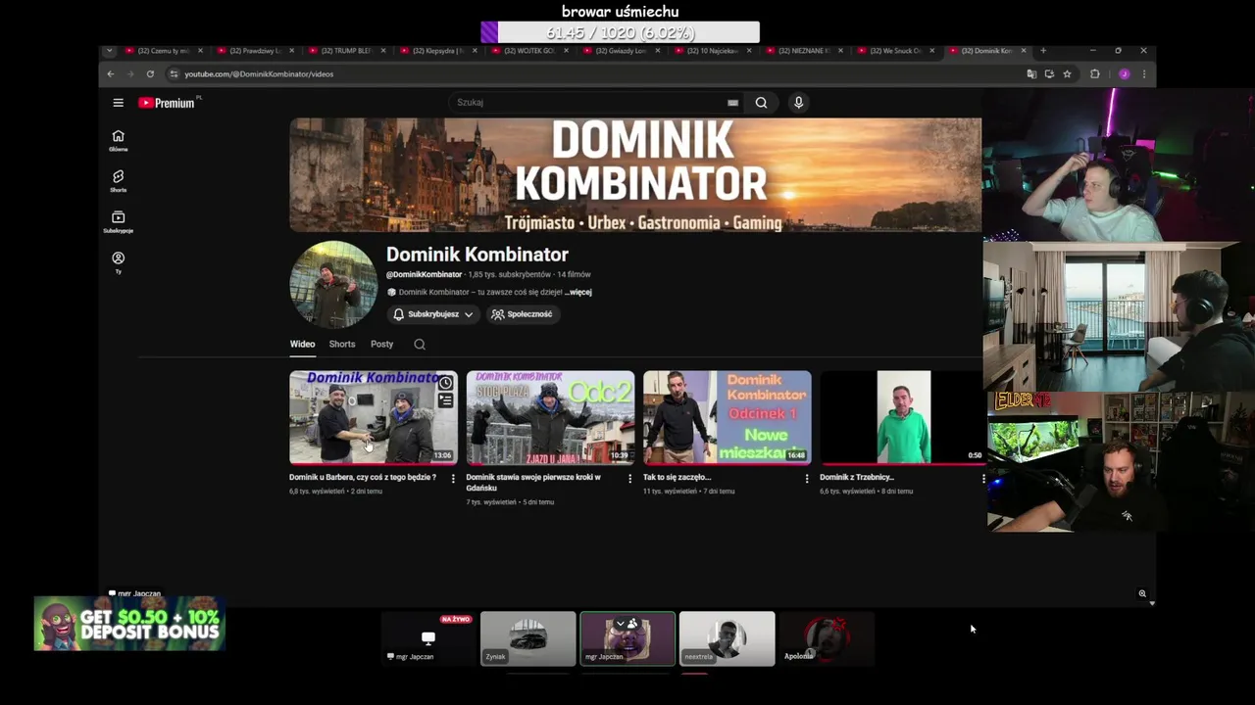This screenshot has width=1255, height=705.
Task: Open video 'Dominik u Barbera, czy coś z tego będzie ?'
Action: tap(363, 478)
